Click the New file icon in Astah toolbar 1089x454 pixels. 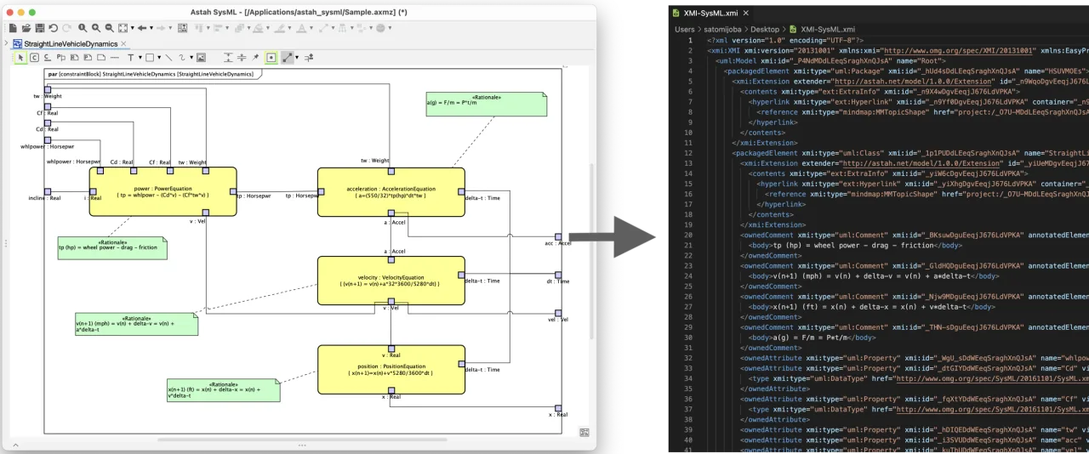tap(13, 28)
